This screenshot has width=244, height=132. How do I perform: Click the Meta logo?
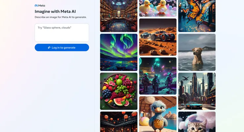tap(40, 6)
